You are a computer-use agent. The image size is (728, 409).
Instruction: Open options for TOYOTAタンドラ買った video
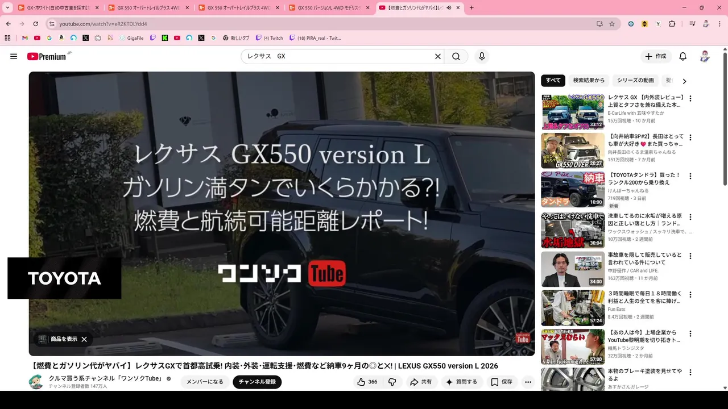point(690,177)
